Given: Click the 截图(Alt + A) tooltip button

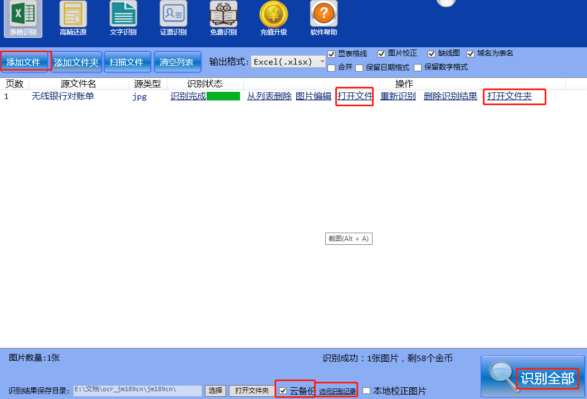Looking at the screenshot, I should coord(349,239).
